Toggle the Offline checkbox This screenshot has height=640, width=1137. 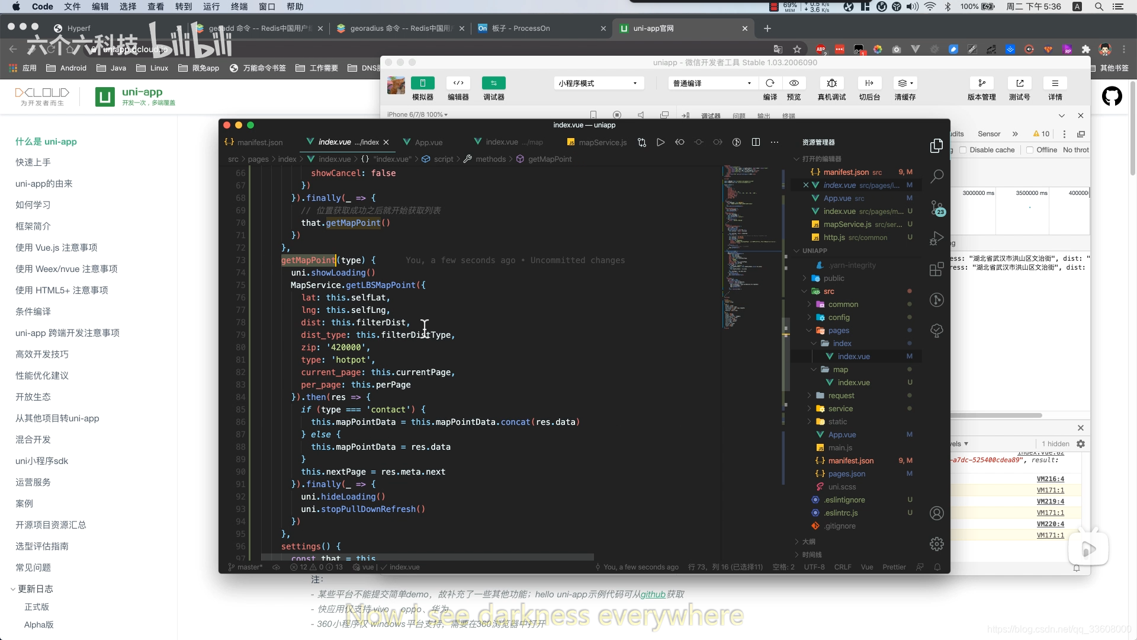pos(1030,150)
